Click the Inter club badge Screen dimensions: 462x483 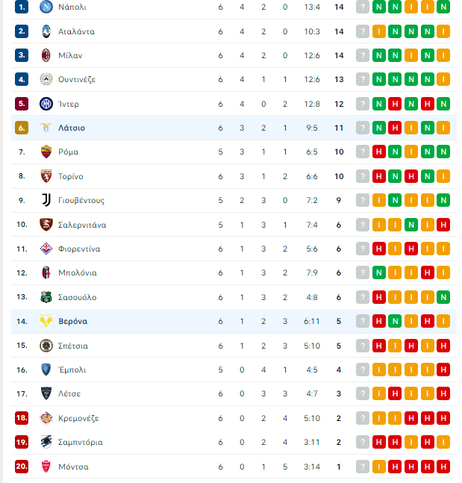tap(46, 104)
